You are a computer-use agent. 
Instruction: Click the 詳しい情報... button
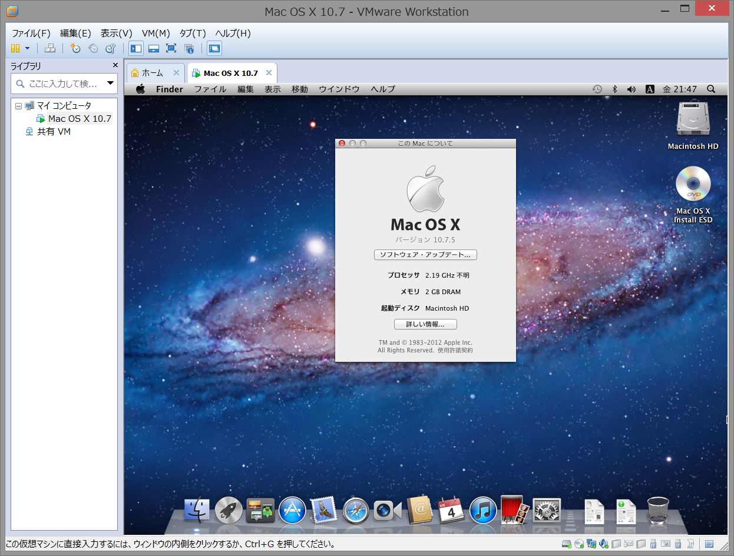pos(425,324)
